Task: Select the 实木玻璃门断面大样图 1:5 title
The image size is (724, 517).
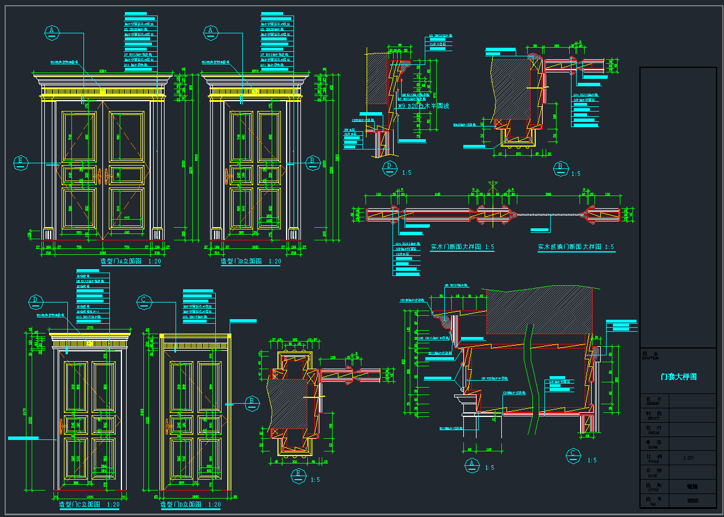Action: 576,247
